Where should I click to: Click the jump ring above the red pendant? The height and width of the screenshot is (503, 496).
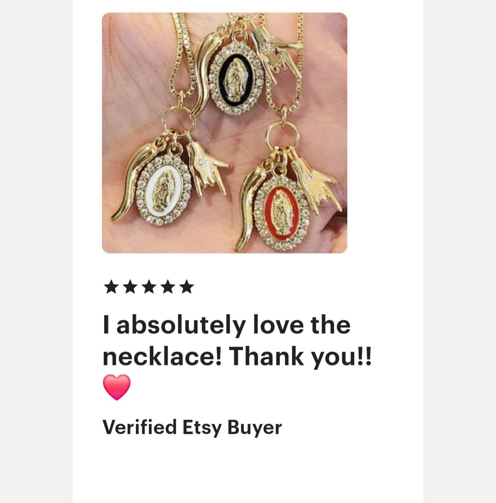click(282, 135)
